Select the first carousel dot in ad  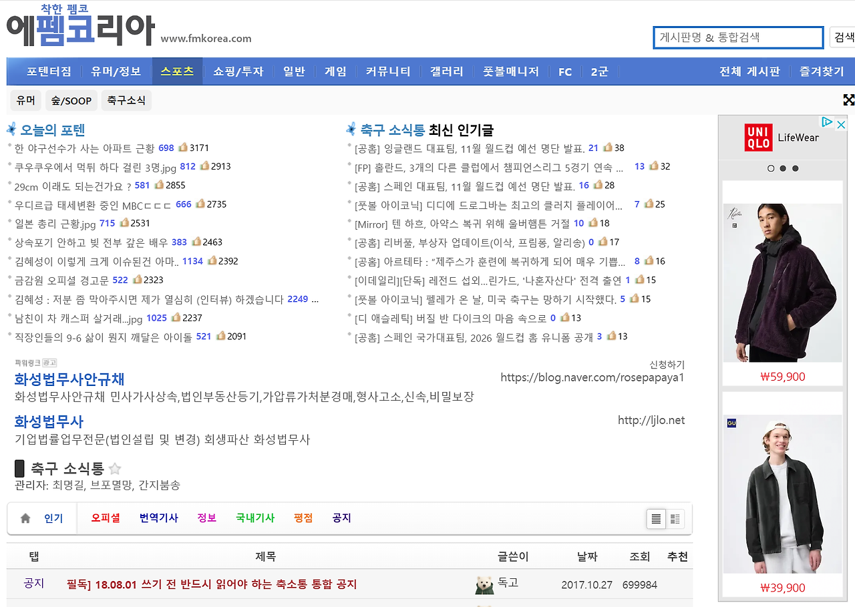(771, 168)
